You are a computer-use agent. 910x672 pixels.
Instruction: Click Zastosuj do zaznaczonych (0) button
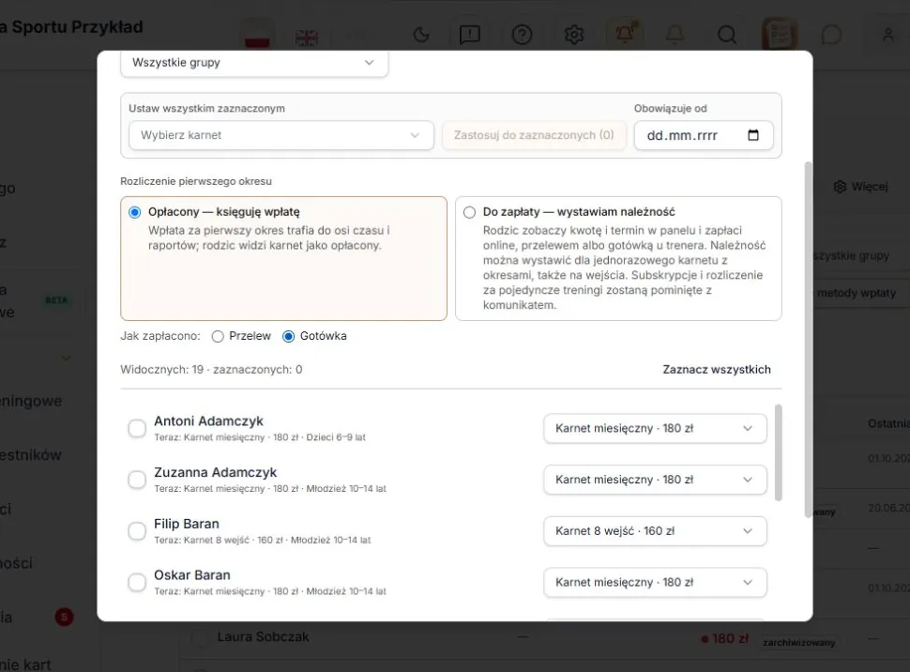coord(534,135)
